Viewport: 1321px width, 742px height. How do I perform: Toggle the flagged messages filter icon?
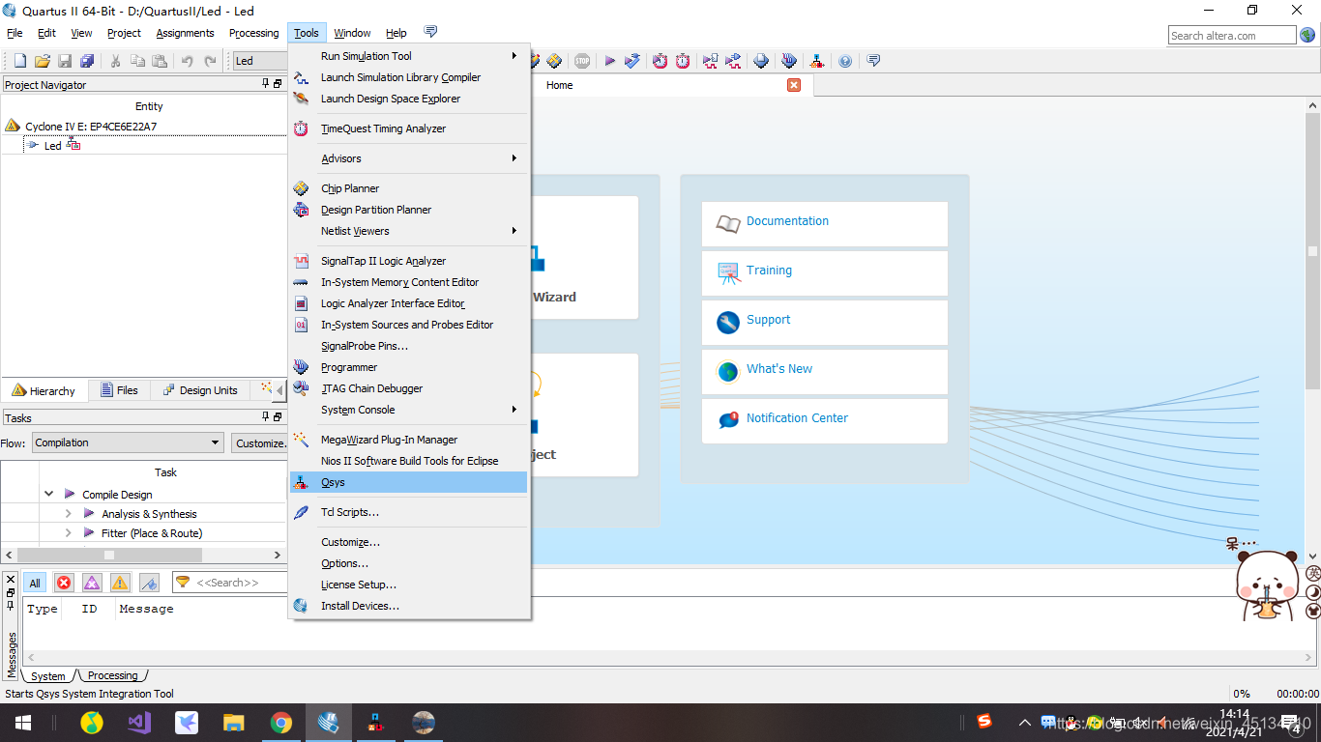click(x=149, y=583)
